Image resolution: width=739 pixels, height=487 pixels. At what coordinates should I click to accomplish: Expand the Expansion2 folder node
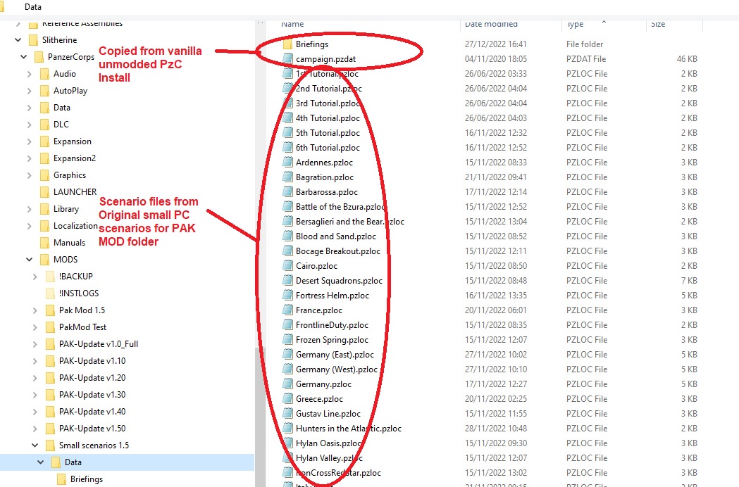(x=29, y=158)
